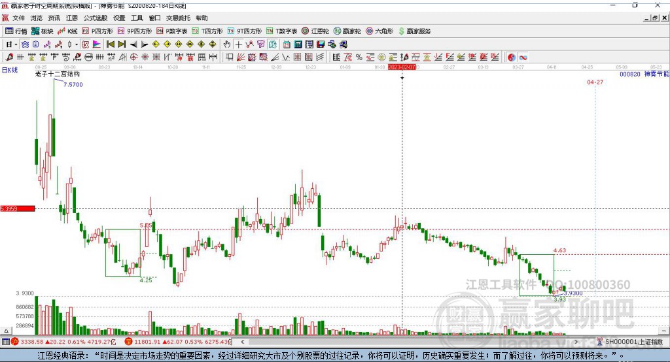Jump to the first bar icon

(x=110, y=44)
